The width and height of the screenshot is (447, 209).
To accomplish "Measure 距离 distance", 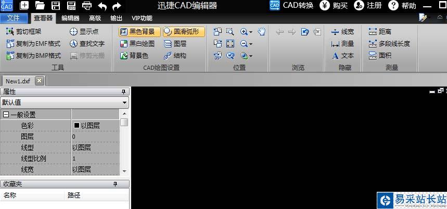I will pos(380,31).
